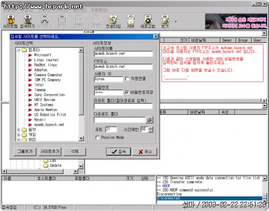Click the 다운로드 폴더 download folder field
269x211 pixels.
119,120
